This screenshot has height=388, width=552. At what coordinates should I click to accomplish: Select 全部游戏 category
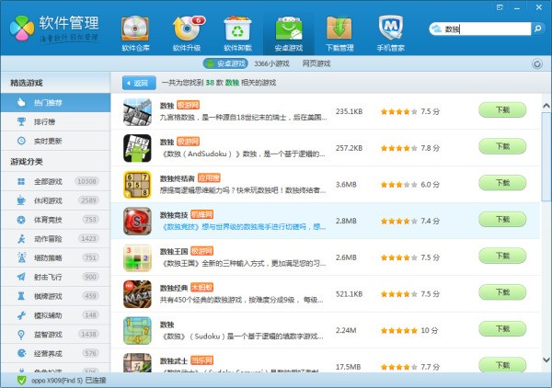[x=55, y=181]
